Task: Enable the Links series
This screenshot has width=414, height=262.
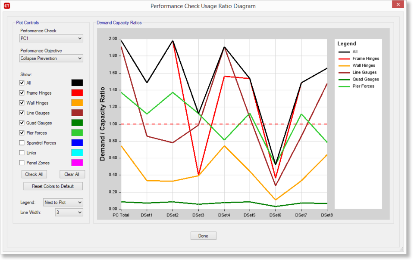Action: tap(22, 152)
